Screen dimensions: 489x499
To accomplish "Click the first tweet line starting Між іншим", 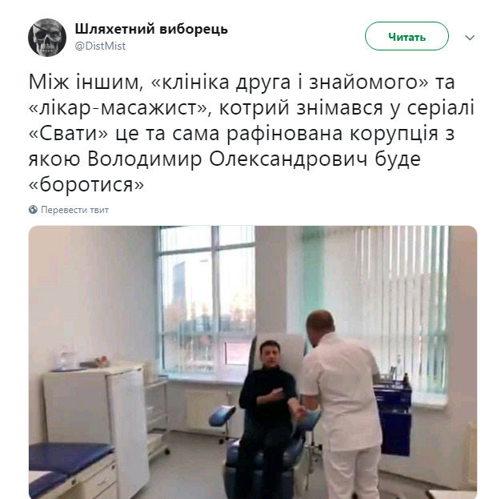I will point(242,82).
